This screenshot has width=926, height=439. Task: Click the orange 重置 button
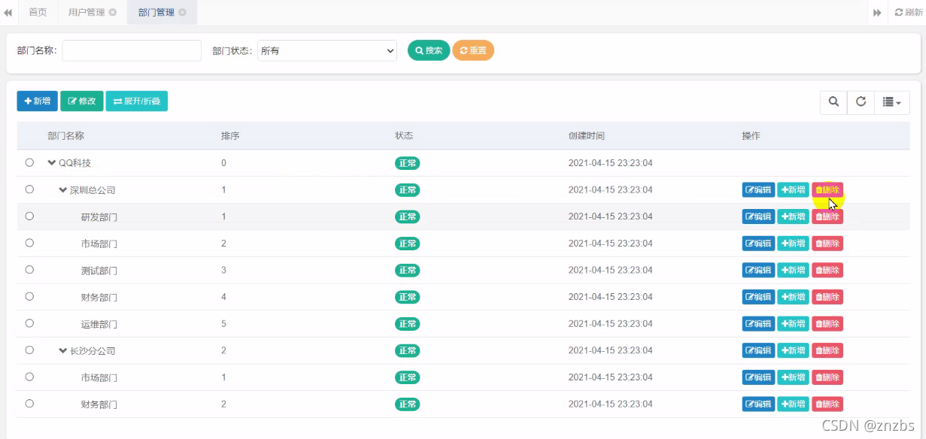473,50
